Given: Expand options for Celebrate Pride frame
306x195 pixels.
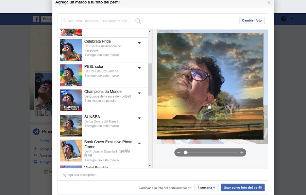Looking at the screenshot, I should (139, 43).
